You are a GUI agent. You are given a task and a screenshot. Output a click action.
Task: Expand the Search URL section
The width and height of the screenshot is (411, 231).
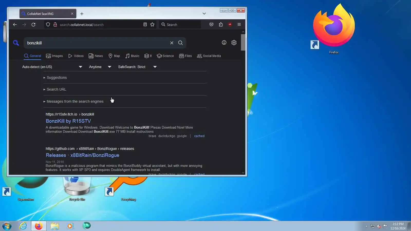(x=125, y=89)
